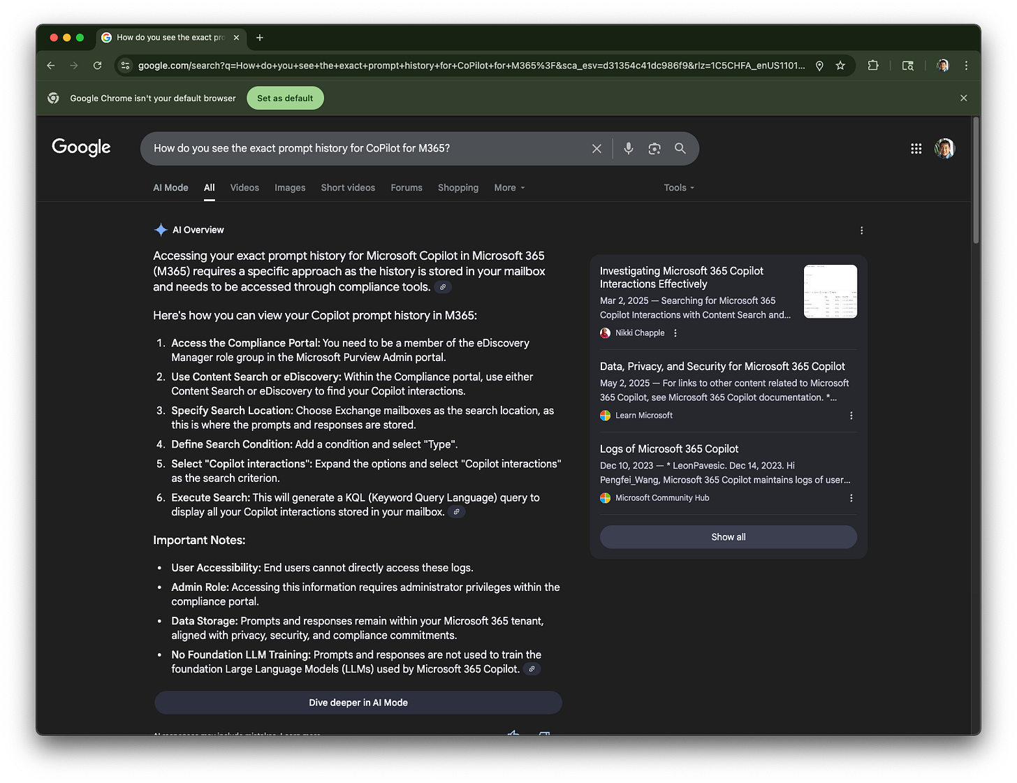Open Investigating Microsoft 365 Copilot Interactions article
Viewport: 1017px width, 783px height.
[x=682, y=277]
